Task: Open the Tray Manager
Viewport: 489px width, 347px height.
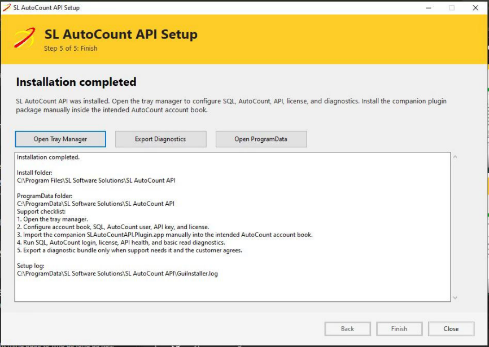Action: [60, 139]
